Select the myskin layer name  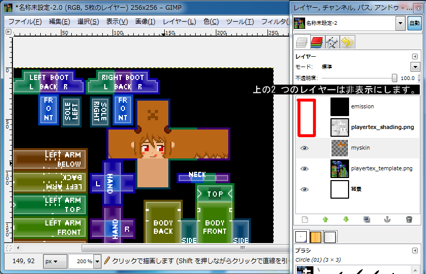point(360,148)
